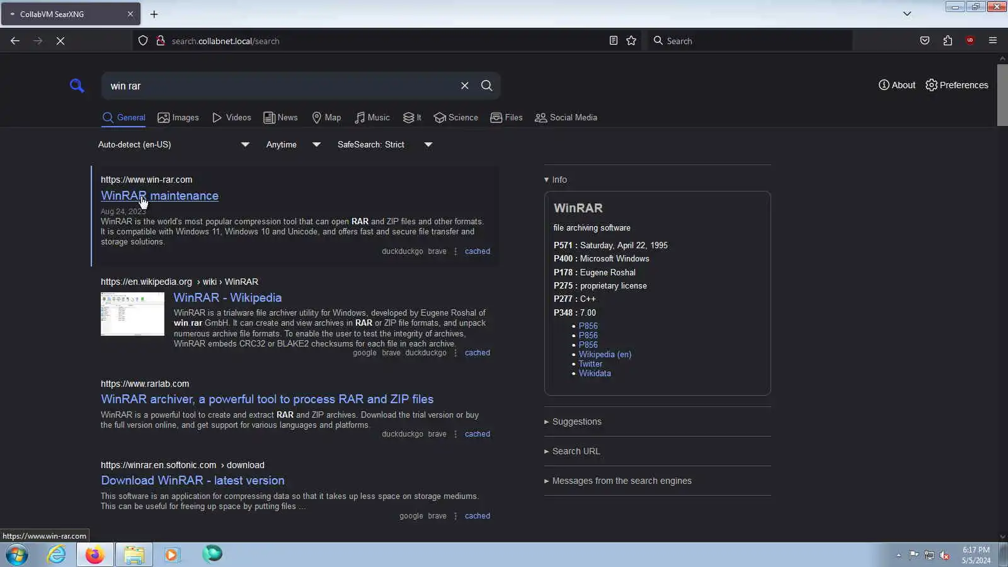1008x567 pixels.
Task: Open Windows Media Player from taskbar
Action: pos(171,555)
